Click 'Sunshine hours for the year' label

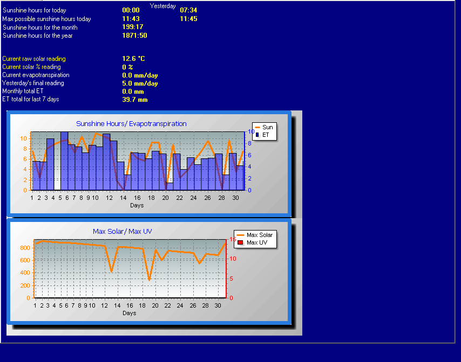click(38, 36)
